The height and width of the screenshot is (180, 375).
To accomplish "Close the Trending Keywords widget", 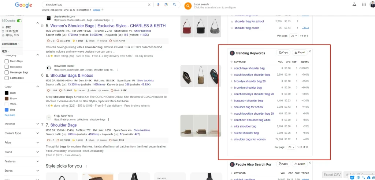I will tap(310, 51).
